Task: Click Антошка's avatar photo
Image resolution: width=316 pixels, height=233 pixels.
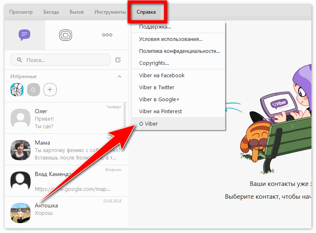Action: 20,213
